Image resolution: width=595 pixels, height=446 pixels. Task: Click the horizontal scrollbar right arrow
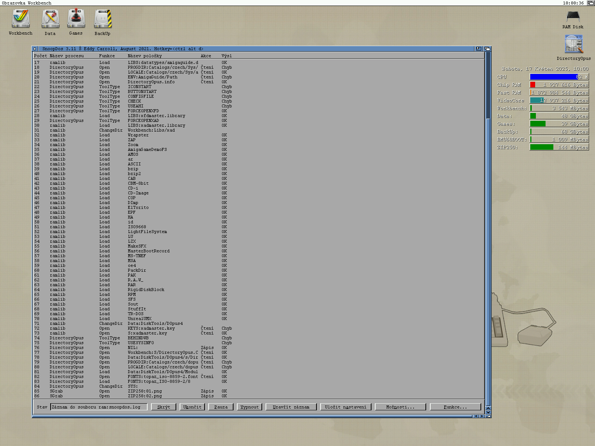(482, 416)
